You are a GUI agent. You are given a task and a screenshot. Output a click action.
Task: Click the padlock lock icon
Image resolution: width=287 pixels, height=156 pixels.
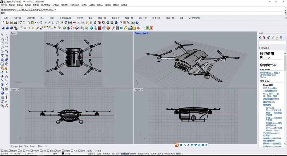pos(95,22)
